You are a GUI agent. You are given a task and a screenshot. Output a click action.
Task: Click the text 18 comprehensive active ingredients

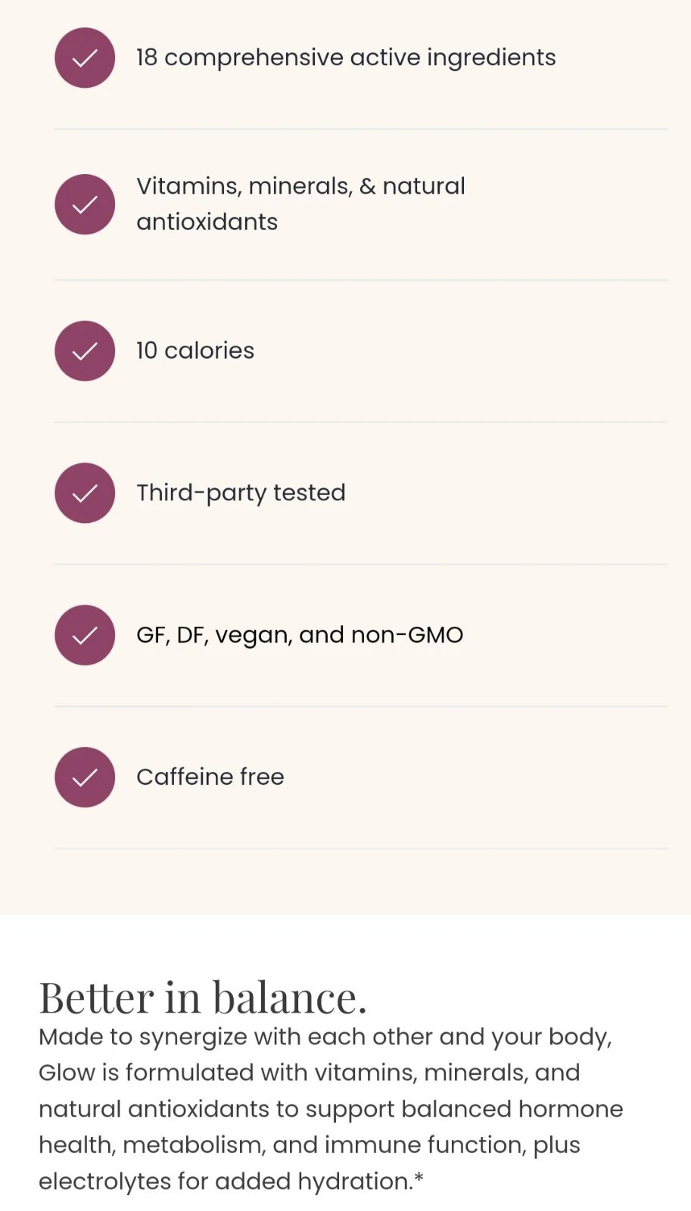(346, 58)
